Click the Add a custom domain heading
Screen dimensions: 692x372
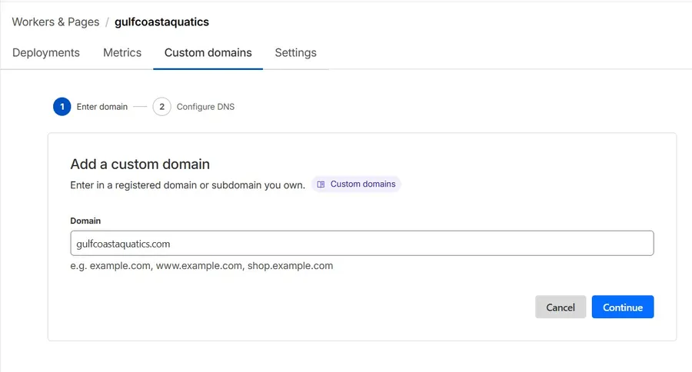click(x=140, y=164)
